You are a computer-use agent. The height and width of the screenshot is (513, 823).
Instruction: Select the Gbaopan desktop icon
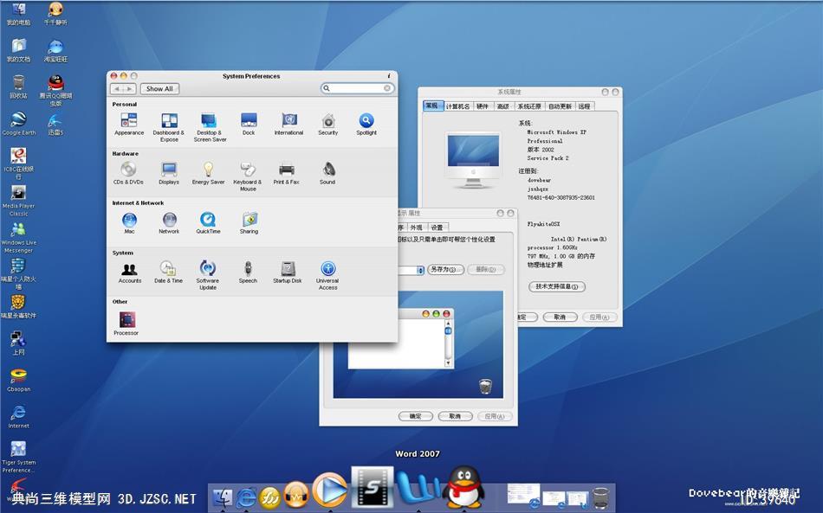click(19, 381)
